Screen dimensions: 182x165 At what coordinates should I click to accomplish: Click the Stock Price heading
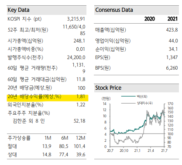pos(108,88)
